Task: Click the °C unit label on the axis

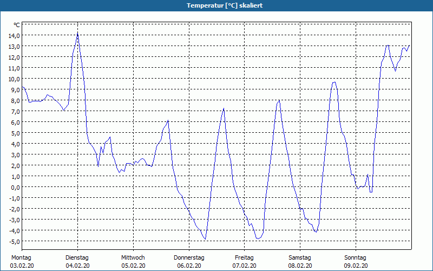Action: pos(17,25)
